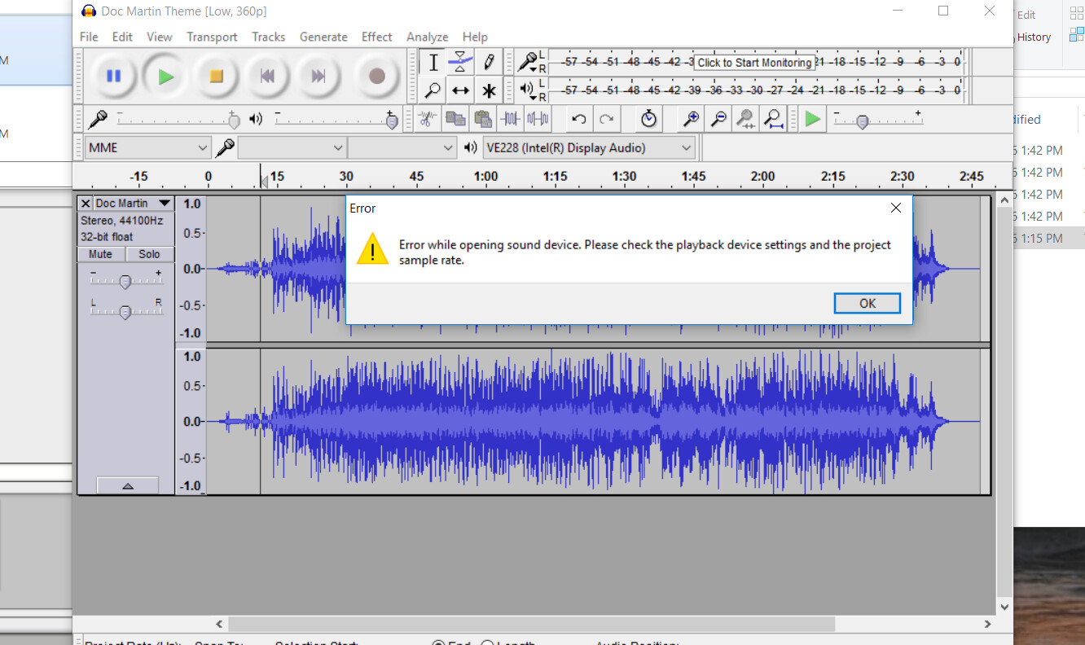Skip to the end of the track
This screenshot has height=645, width=1085.
pos(318,77)
